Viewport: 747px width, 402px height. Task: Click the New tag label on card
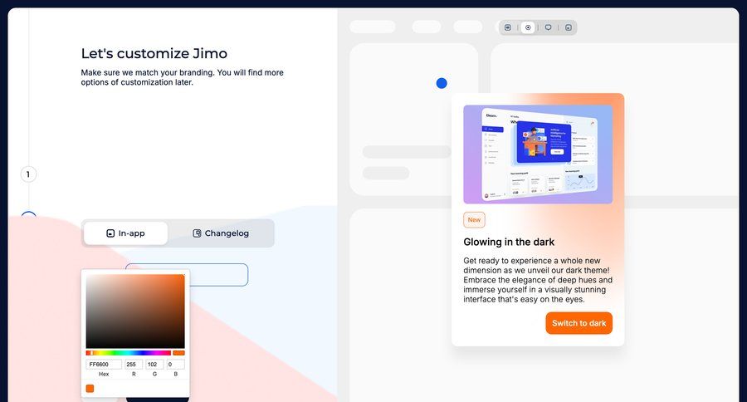(x=474, y=220)
